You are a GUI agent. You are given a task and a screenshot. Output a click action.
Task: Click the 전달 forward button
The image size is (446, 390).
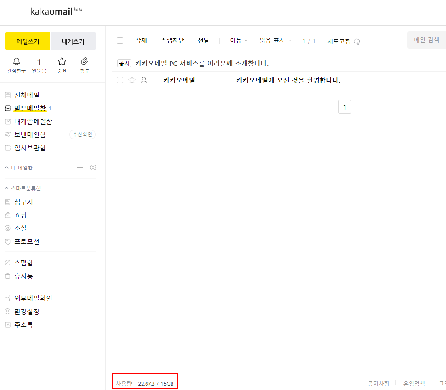click(203, 40)
